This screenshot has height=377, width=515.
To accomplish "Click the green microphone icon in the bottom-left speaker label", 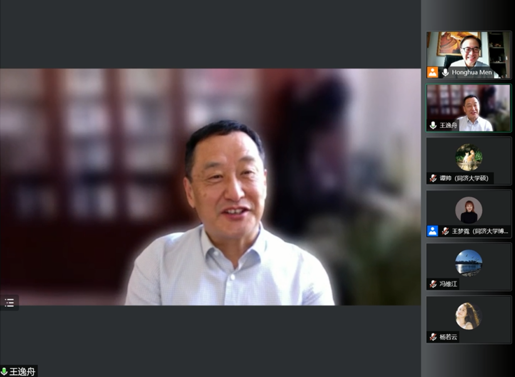I will coord(4,371).
